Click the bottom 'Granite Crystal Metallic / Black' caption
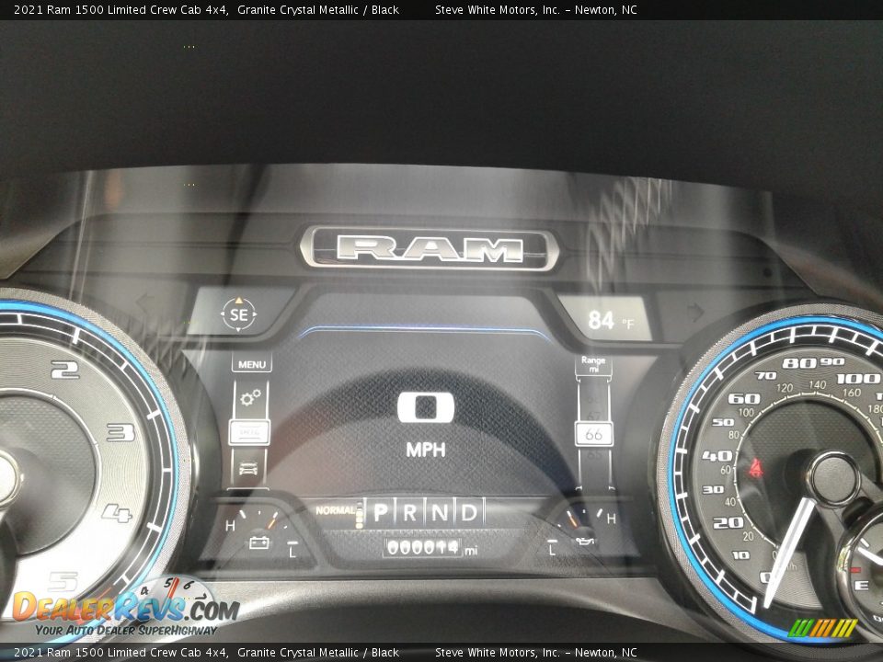The height and width of the screenshot is (662, 883). click(x=318, y=653)
